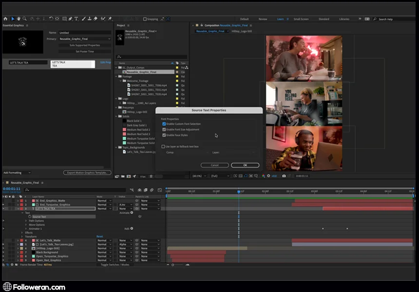This screenshot has width=419, height=292.
Task: Click the Home icon in the toolbar
Action: pyautogui.click(x=5, y=19)
